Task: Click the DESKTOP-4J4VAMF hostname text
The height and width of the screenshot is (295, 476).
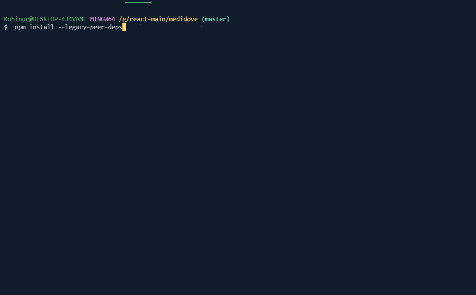Action: tap(59, 19)
